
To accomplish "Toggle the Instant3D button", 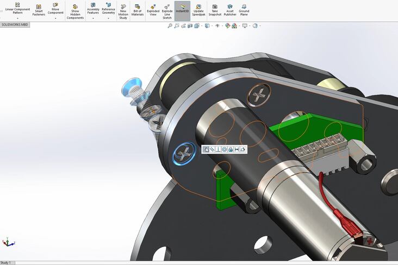I will 182,11.
